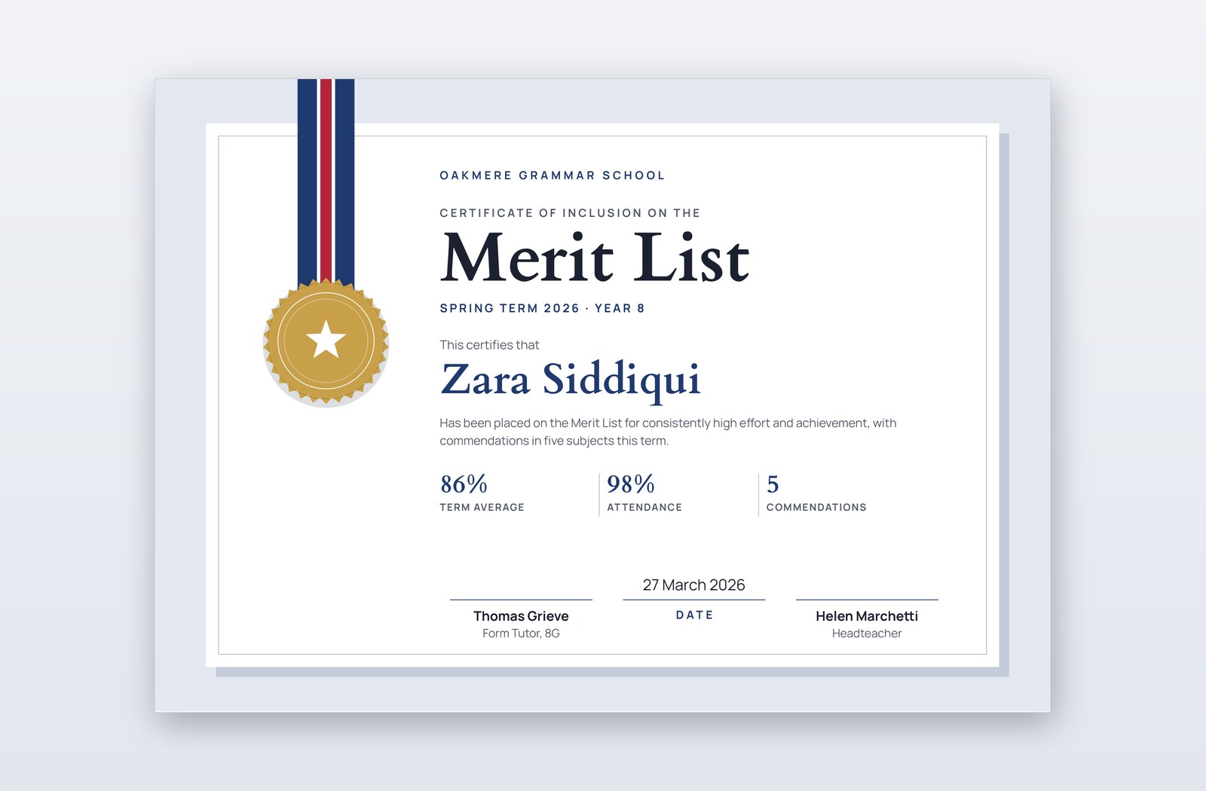Viewport: 1206px width, 791px height.
Task: Click the 'Merit List' title
Action: 595,258
